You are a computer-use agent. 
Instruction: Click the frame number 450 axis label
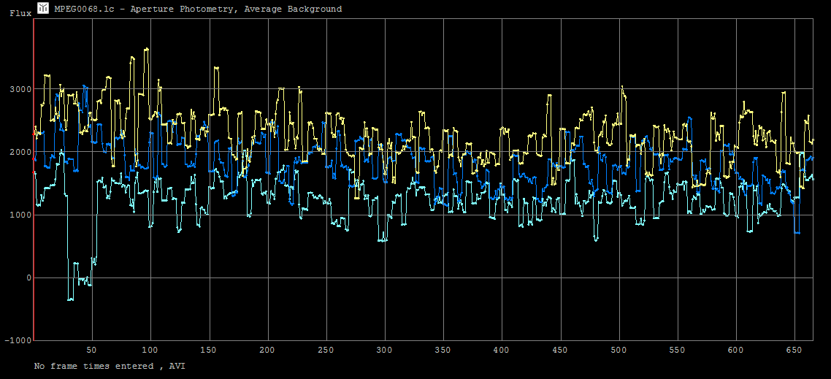(560, 350)
